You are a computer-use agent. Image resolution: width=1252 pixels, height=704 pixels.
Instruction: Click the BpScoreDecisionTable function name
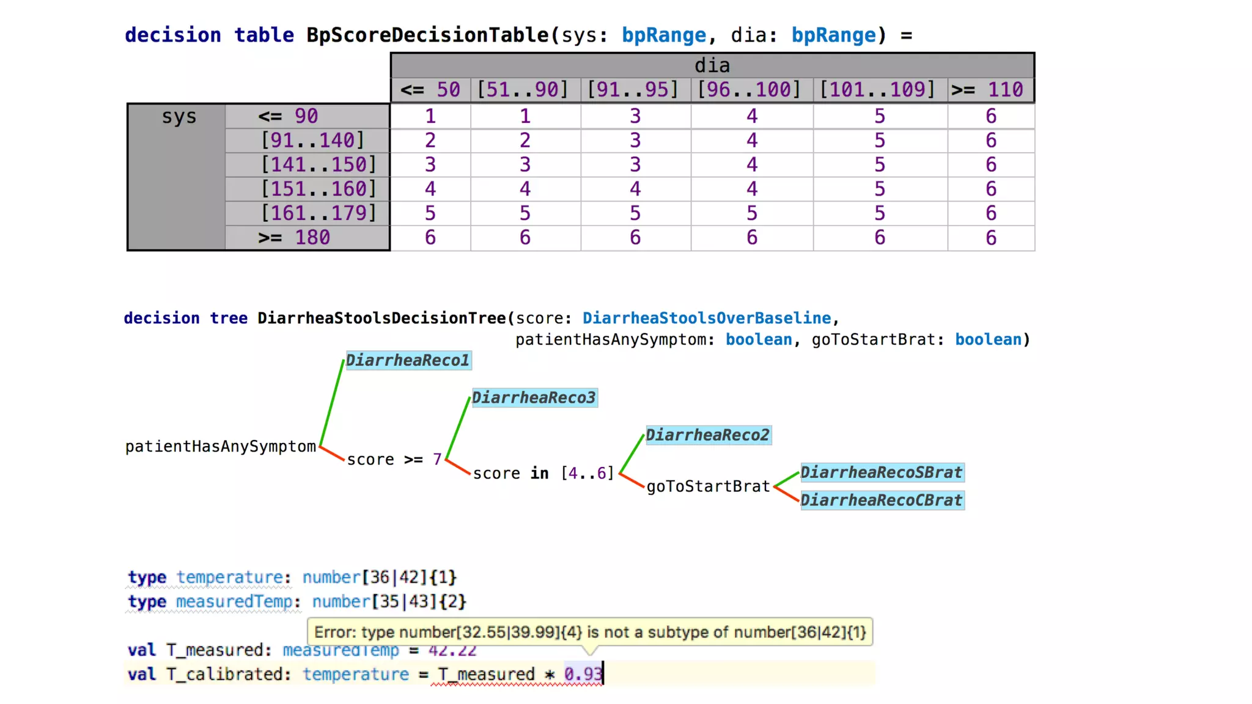pos(427,35)
